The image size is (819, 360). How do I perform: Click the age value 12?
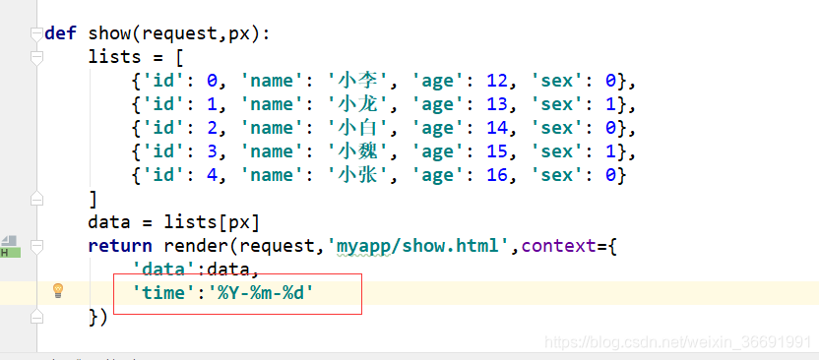point(497,81)
